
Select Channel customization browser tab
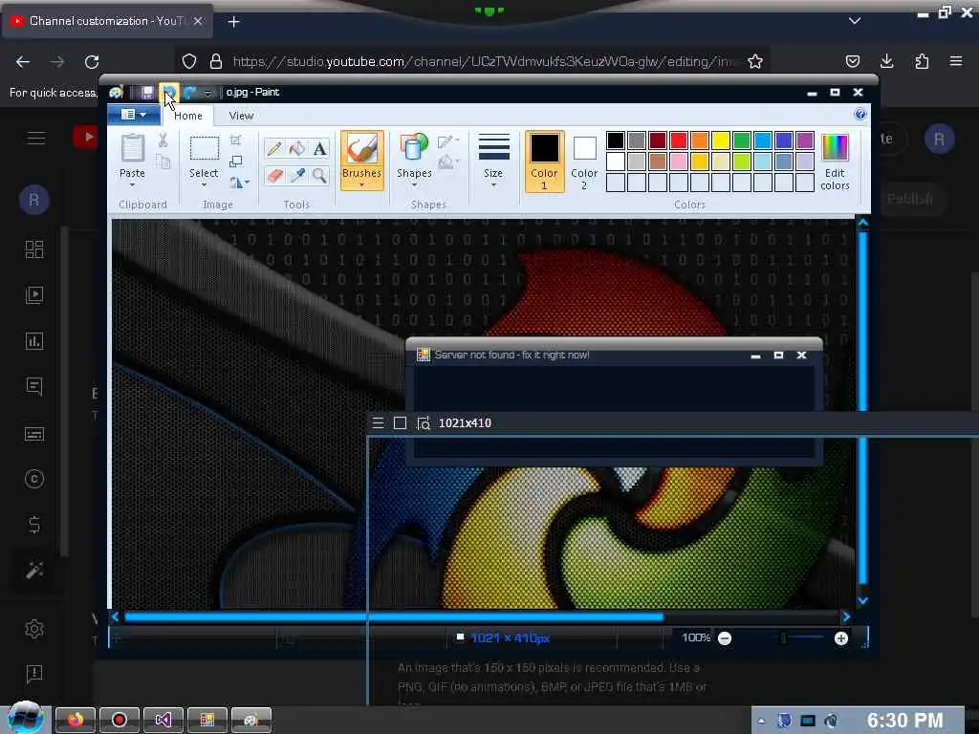pos(107,21)
